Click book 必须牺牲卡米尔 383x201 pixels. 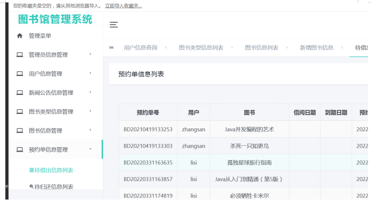click(x=250, y=196)
